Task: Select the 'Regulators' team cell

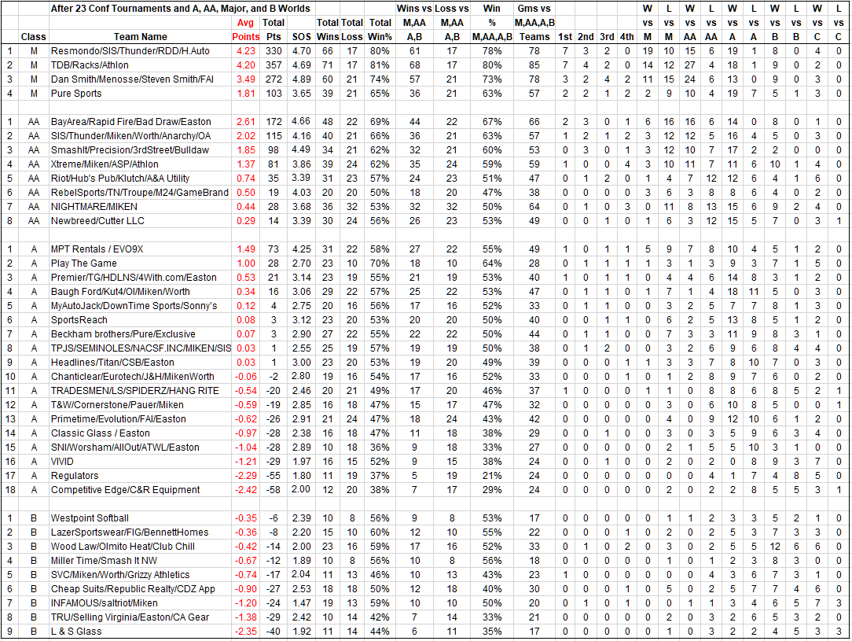Action: pos(140,475)
